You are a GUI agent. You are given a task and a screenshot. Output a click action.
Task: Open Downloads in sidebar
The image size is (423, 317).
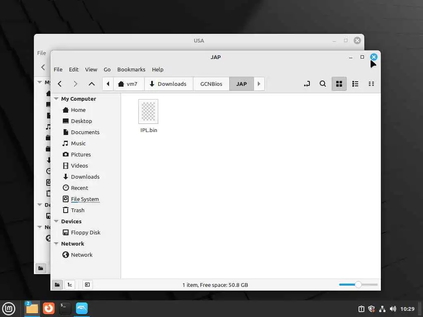click(86, 177)
